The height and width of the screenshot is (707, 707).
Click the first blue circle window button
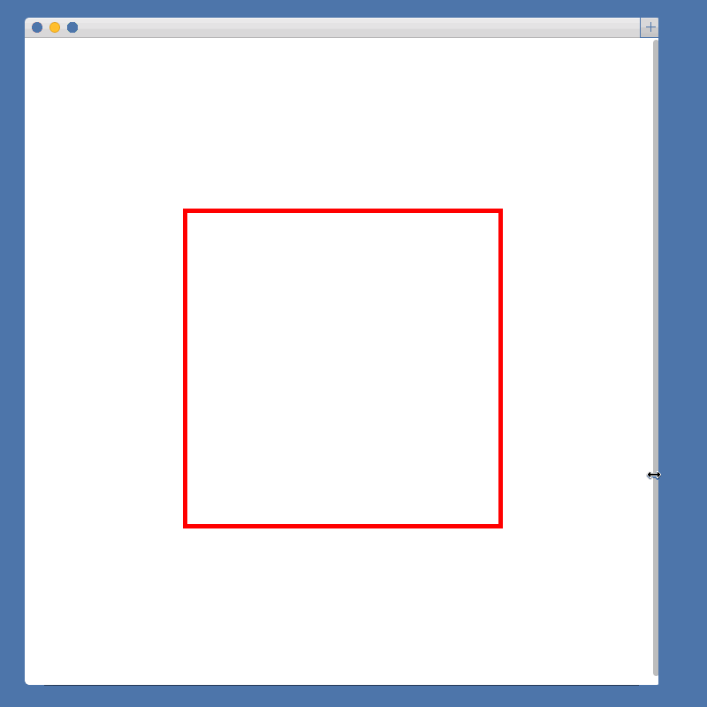(37, 27)
